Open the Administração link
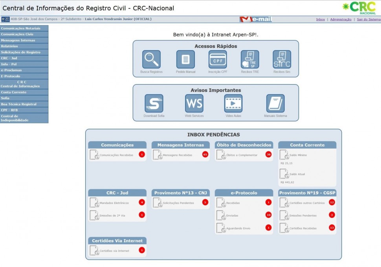This screenshot has height=267, width=381. 341,19
